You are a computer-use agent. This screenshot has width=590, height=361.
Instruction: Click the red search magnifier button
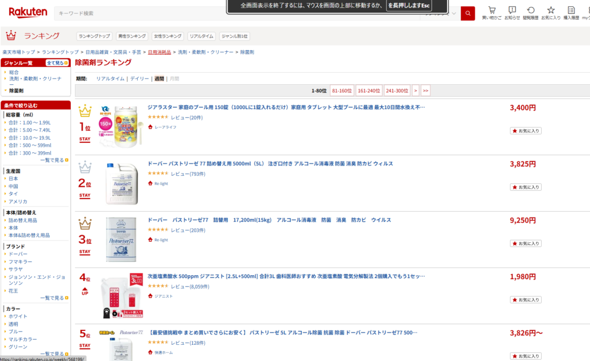[468, 13]
